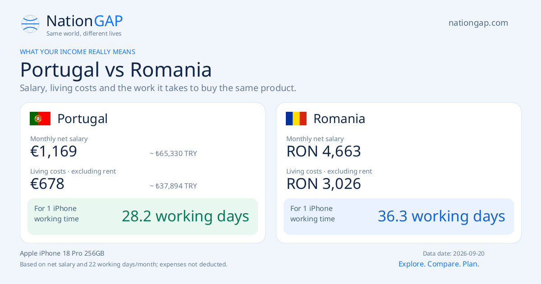Select Portugal's 'Living costs · excluding rent' label
541x284 pixels.
point(73,171)
